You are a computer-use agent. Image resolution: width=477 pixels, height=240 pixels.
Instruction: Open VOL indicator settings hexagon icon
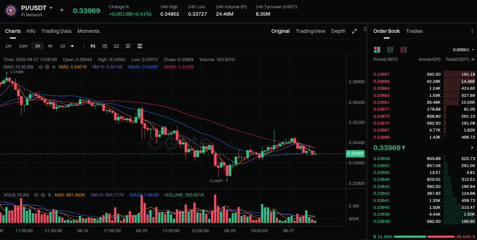coord(43,195)
